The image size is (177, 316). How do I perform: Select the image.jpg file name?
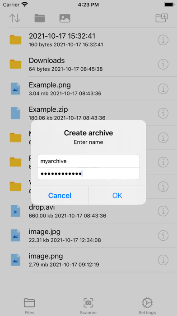pos(45,232)
